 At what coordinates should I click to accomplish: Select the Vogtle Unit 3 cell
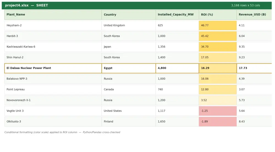pyautogui.click(x=53, y=111)
